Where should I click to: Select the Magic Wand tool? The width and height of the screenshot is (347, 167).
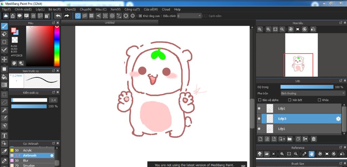point(4,110)
